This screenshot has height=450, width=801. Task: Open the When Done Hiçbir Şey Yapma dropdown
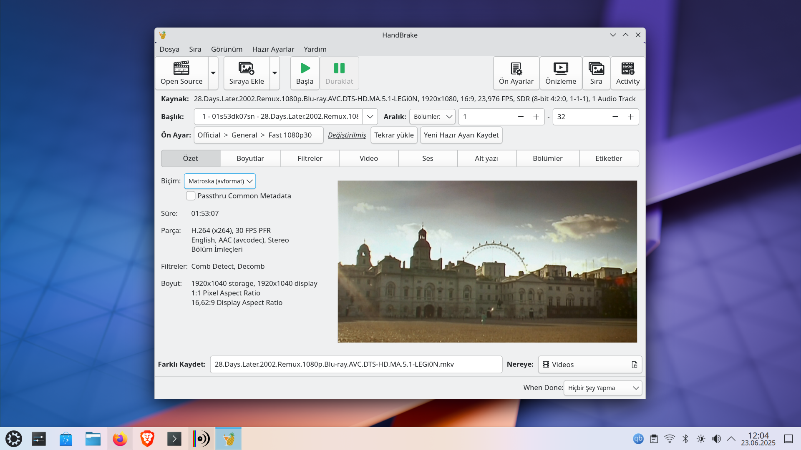pos(603,388)
